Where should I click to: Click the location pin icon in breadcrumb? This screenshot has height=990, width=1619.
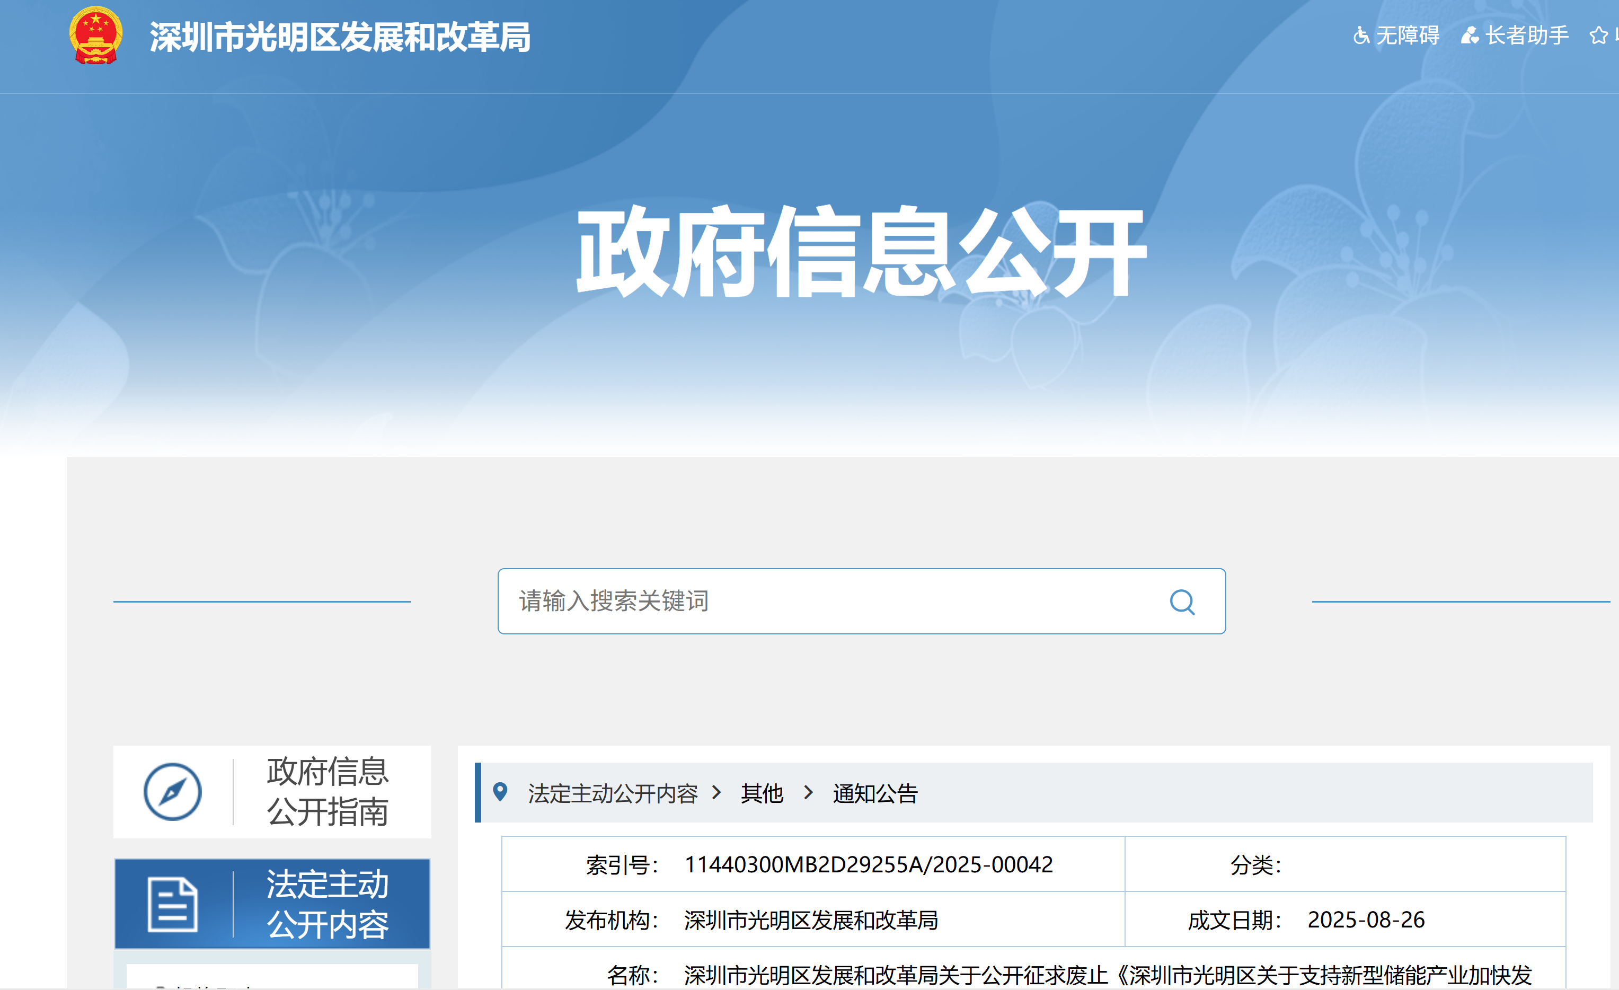[x=502, y=793]
